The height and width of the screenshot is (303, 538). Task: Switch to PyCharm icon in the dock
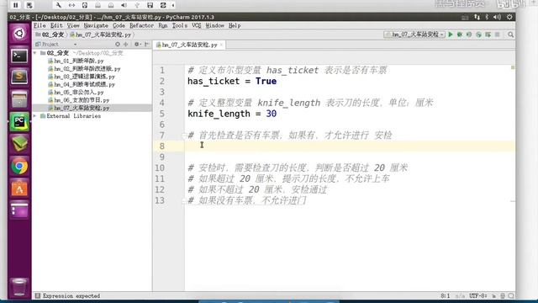coord(19,121)
